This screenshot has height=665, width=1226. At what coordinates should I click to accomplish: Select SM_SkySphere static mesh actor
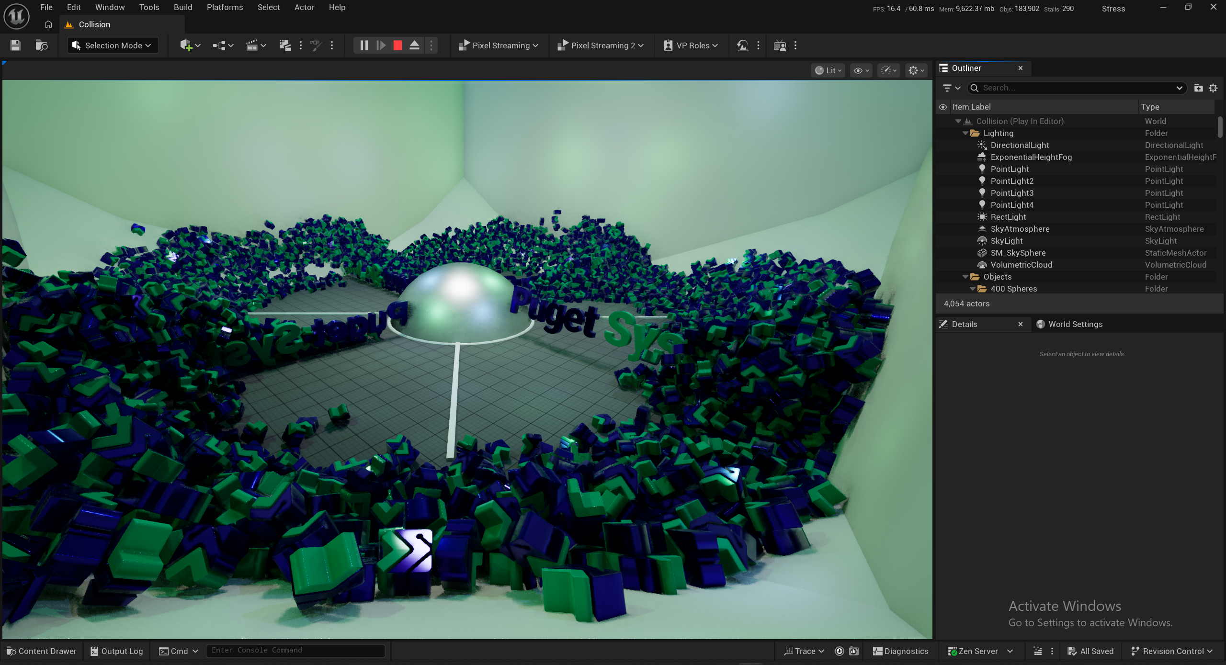[x=1076, y=253]
